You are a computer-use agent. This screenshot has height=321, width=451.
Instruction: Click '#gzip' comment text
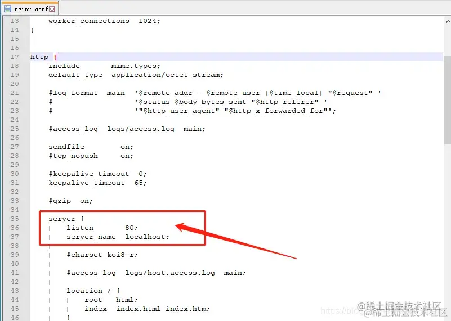click(x=60, y=201)
